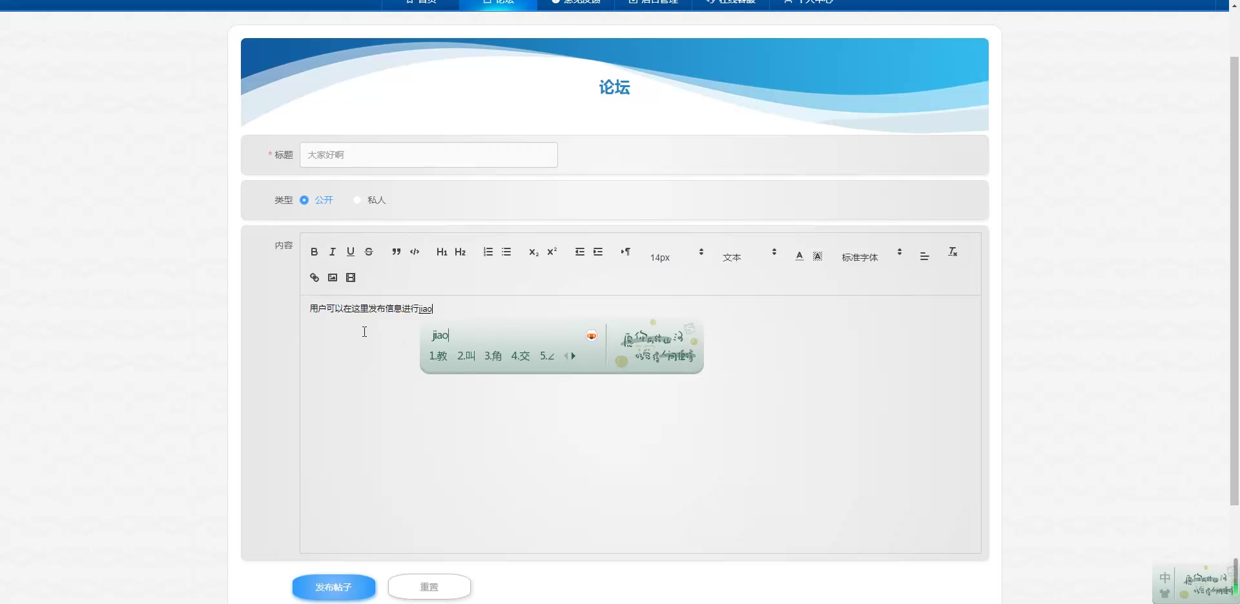The width and height of the screenshot is (1240, 604).
Task: Click the IME skin shirt icon
Action: [x=1164, y=593]
